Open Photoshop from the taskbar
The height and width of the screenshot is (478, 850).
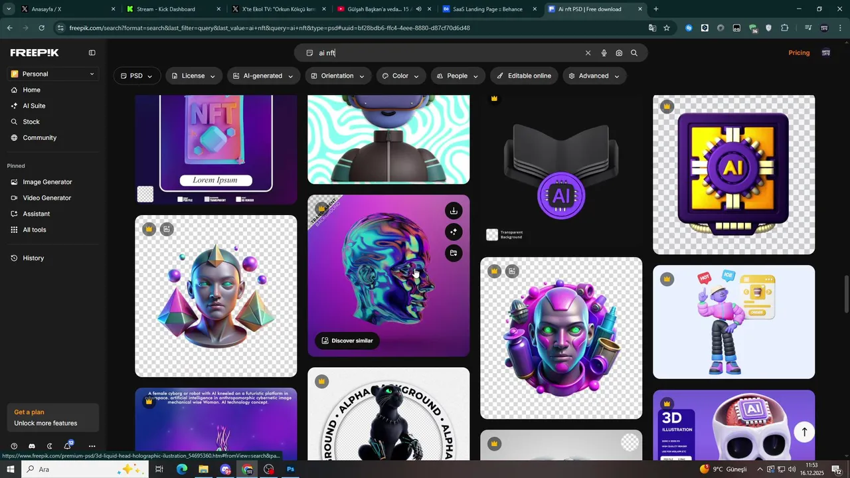pos(290,469)
